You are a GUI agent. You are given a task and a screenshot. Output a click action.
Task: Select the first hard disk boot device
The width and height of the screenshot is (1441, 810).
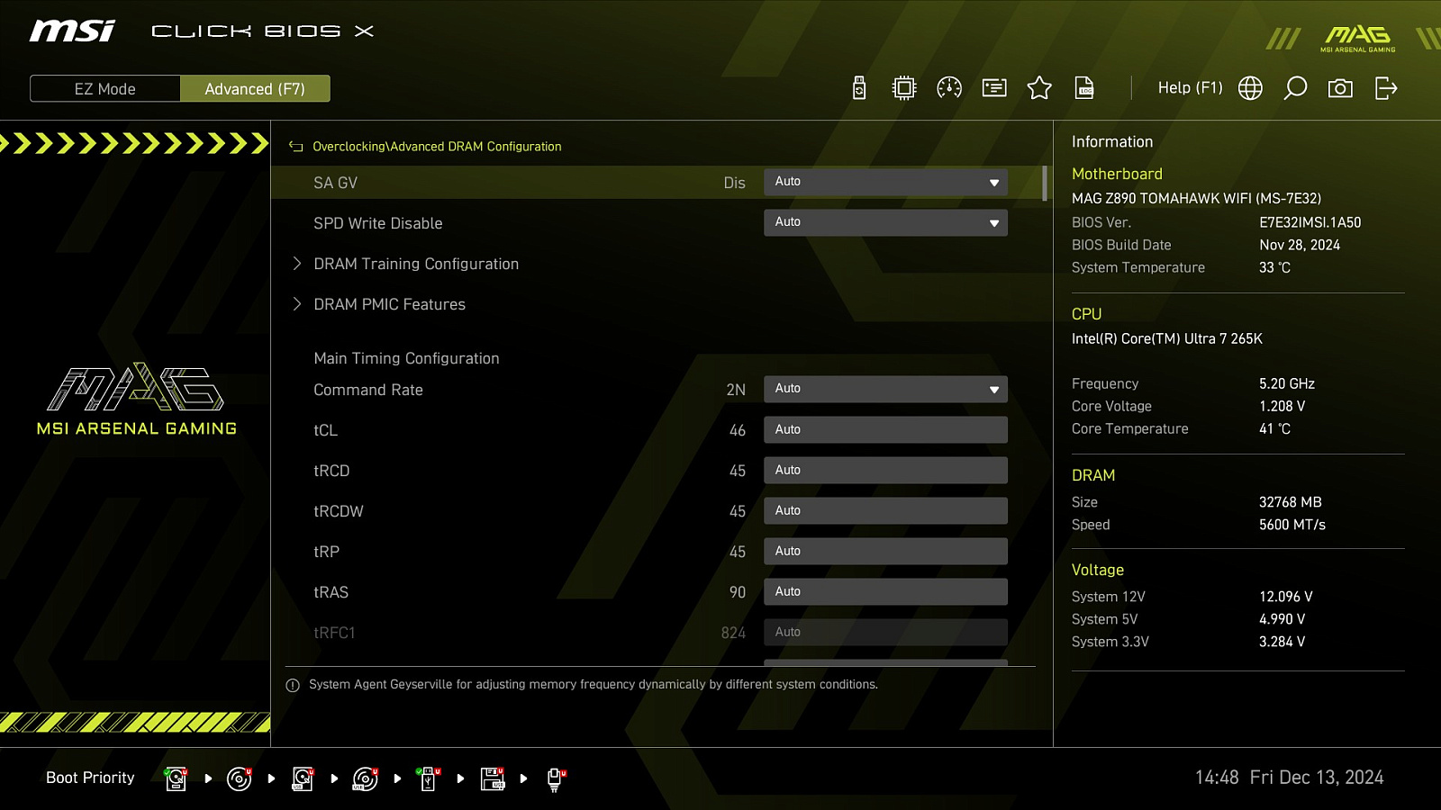176,778
